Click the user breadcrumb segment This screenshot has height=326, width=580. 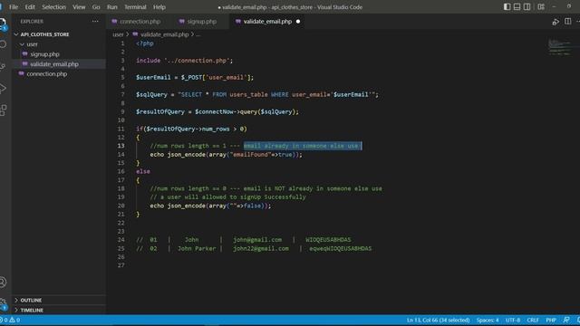tap(118, 34)
